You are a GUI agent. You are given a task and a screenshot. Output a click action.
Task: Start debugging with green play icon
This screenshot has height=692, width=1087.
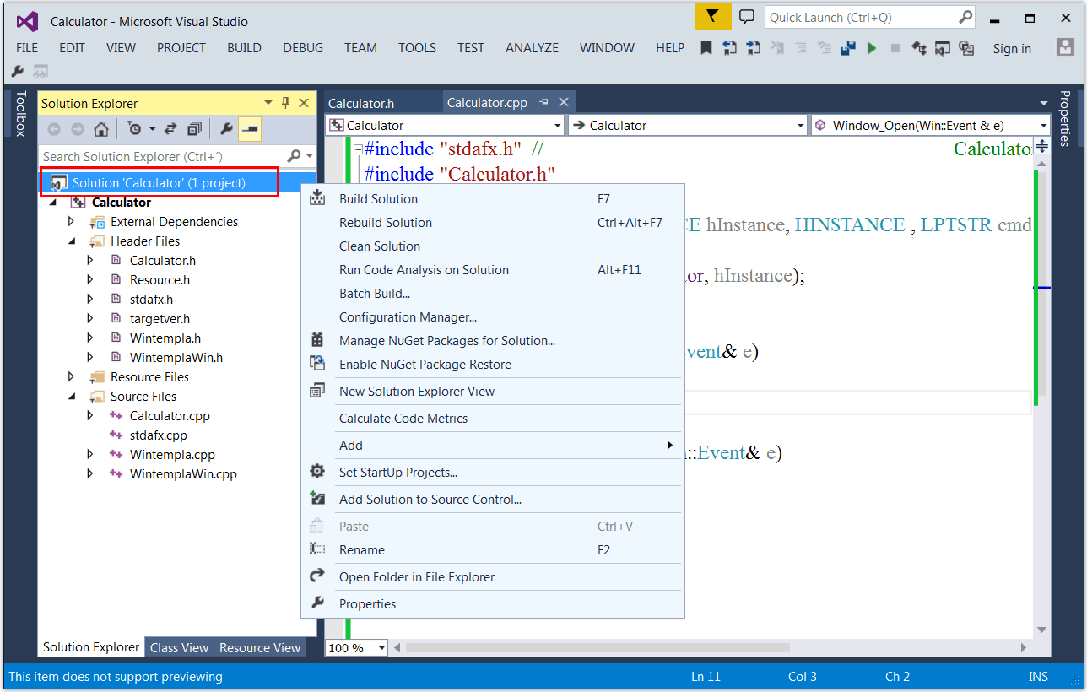[872, 48]
